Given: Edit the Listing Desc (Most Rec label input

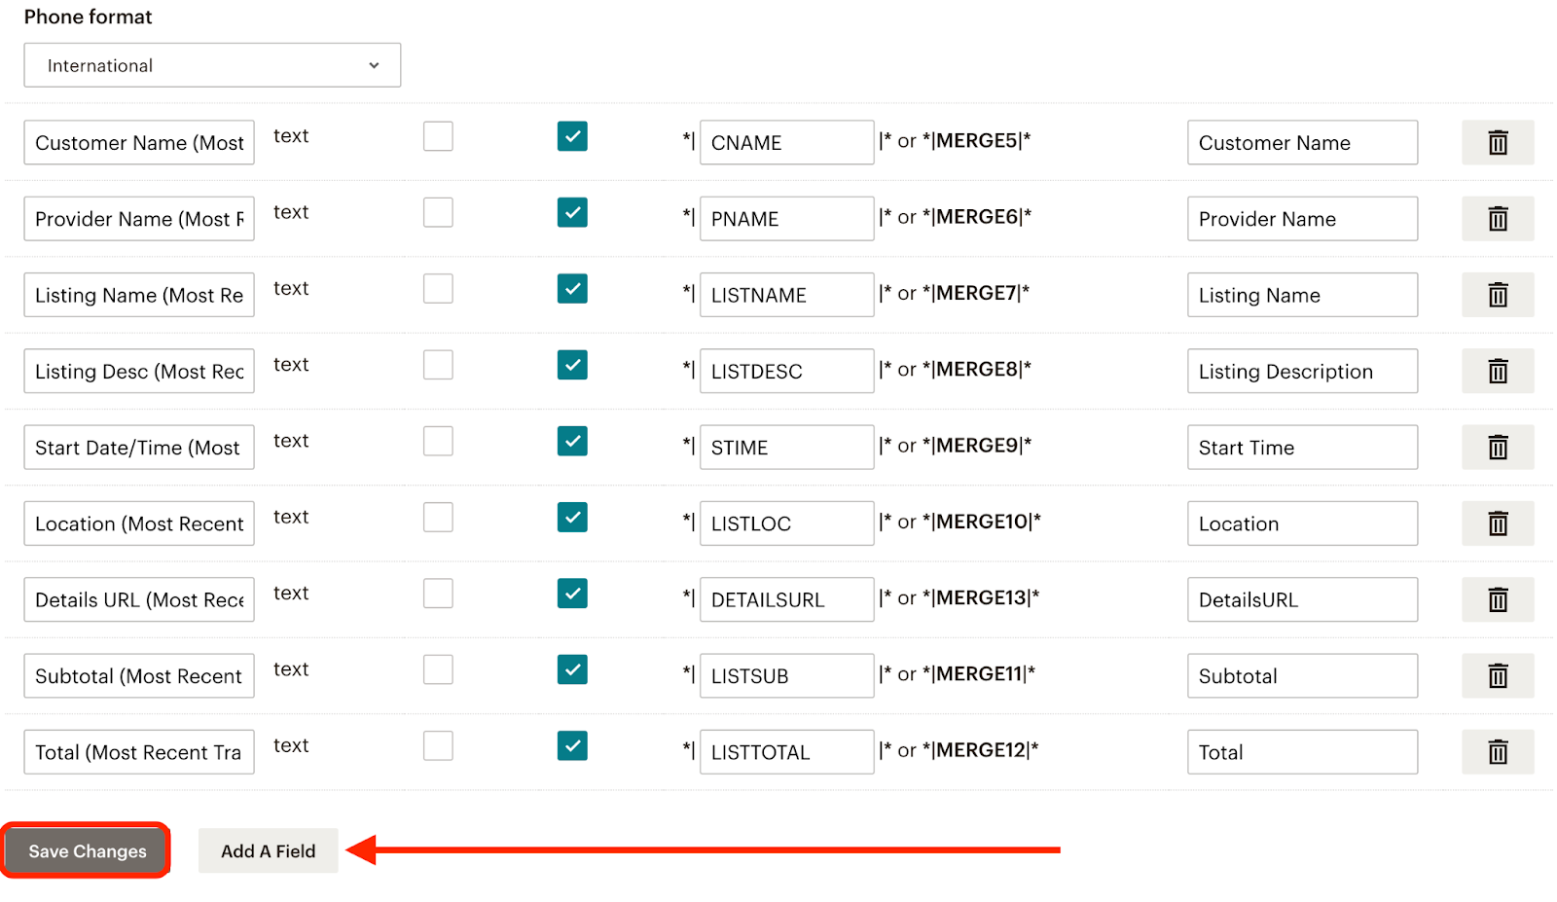Looking at the screenshot, I should click(139, 372).
